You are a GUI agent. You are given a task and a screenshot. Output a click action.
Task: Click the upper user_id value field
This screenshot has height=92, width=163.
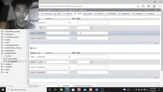pyautogui.click(x=92, y=38)
